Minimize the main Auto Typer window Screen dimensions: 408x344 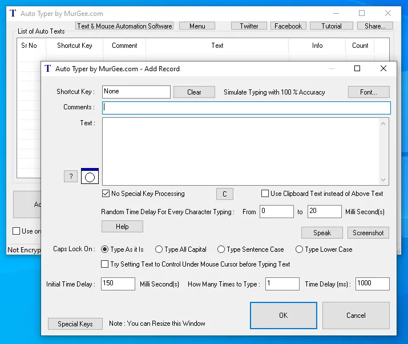point(336,13)
